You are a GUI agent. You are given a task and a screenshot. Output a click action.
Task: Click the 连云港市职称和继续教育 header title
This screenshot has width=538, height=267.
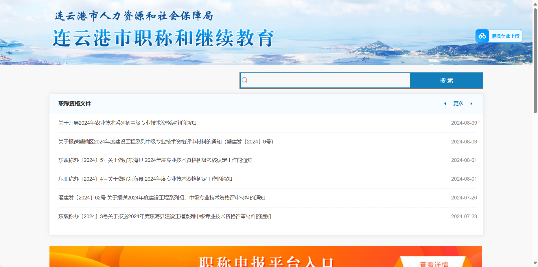pyautogui.click(x=163, y=38)
